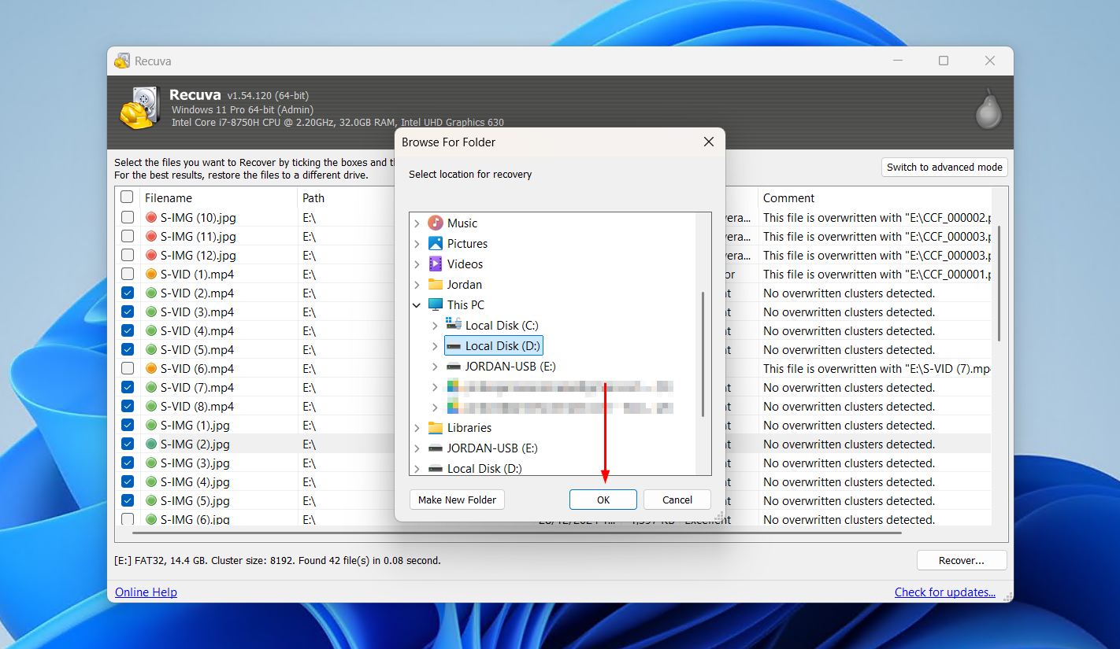This screenshot has width=1120, height=649.
Task: Click the Make New Folder button
Action: pos(458,500)
